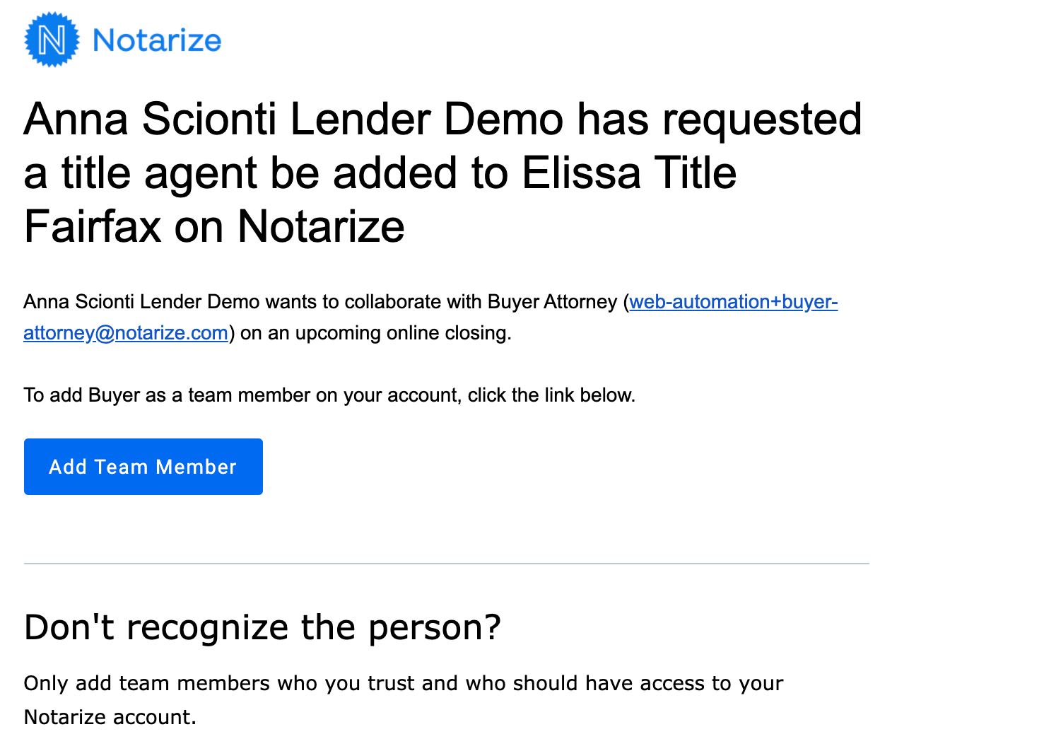Image resolution: width=1056 pixels, height=751 pixels.
Task: Click the "Notarize account." closing line
Action: tap(110, 718)
